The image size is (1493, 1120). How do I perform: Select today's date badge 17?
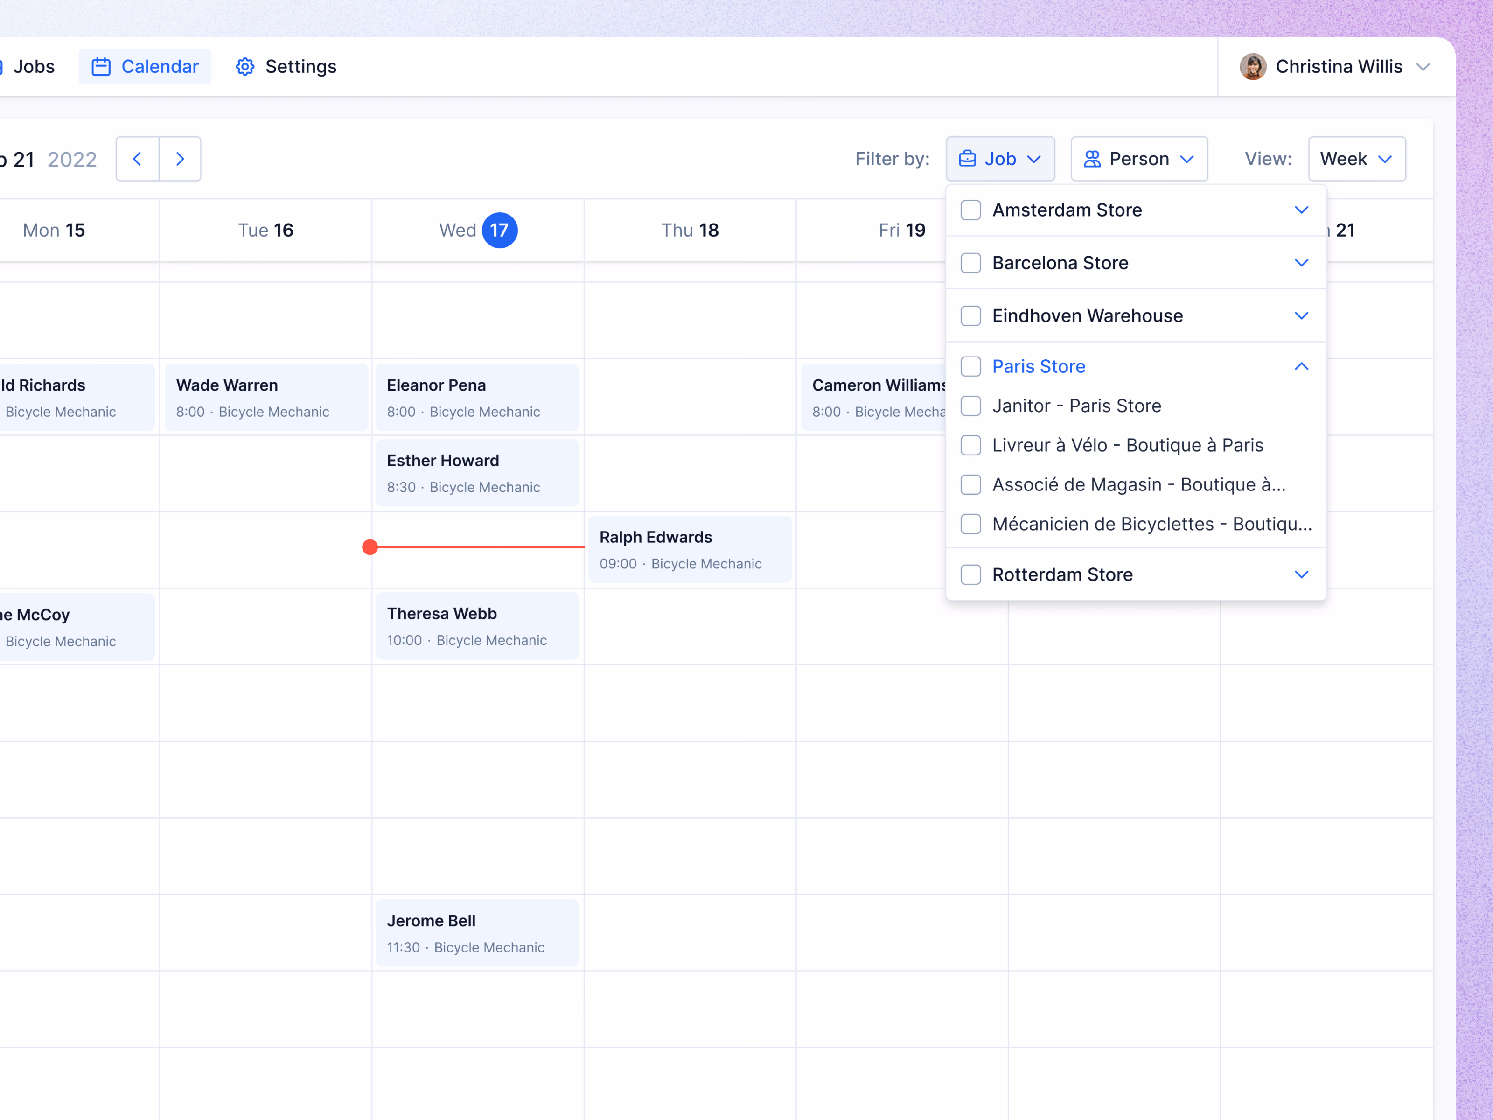(x=500, y=230)
